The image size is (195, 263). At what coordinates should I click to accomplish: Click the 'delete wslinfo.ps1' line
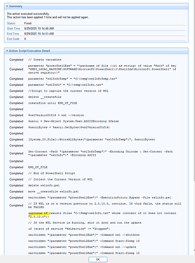pos(44,185)
